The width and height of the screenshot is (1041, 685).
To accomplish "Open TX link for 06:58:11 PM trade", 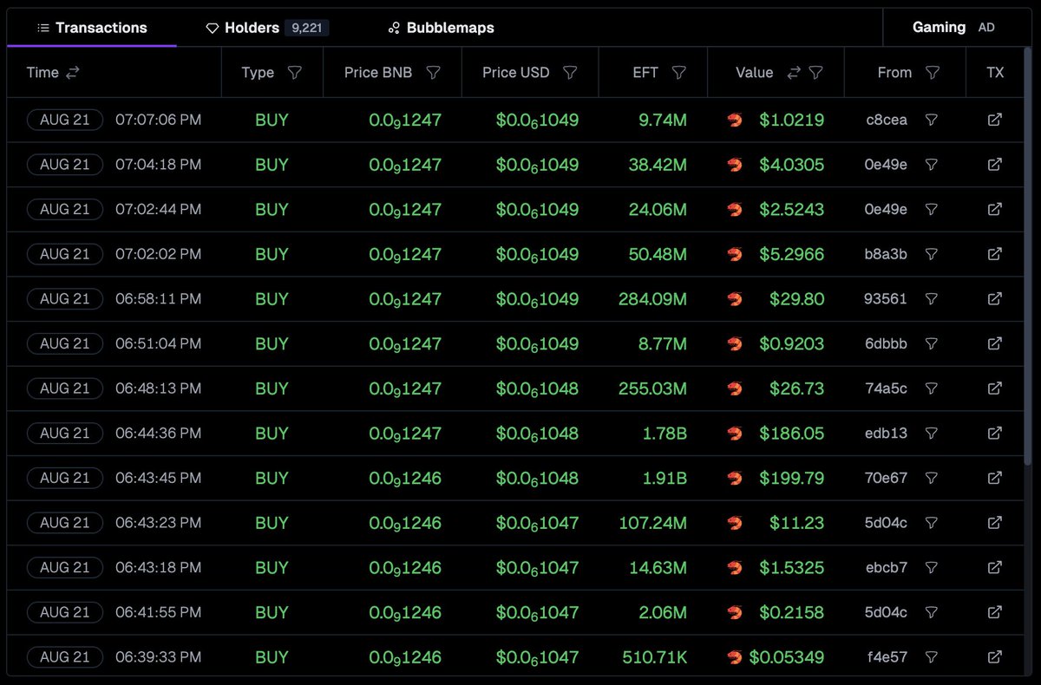I will click(x=995, y=298).
